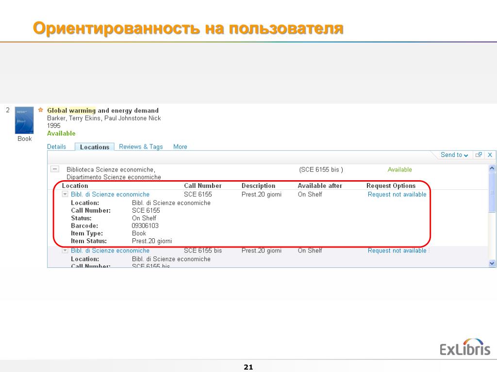
Task: Click the barcode value 09306103
Action: point(145,226)
